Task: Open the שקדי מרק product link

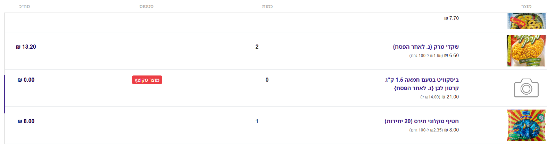Action: tap(425, 47)
